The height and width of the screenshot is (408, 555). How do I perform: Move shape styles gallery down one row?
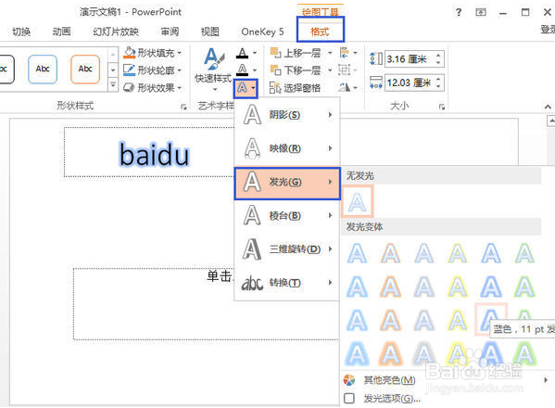pyautogui.click(x=112, y=70)
